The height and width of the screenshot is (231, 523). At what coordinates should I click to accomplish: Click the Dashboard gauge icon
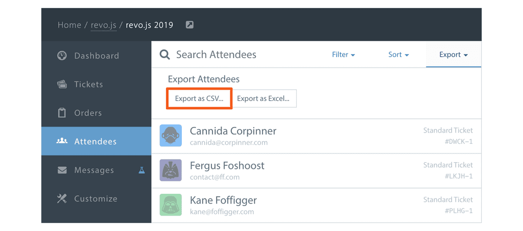(x=62, y=56)
